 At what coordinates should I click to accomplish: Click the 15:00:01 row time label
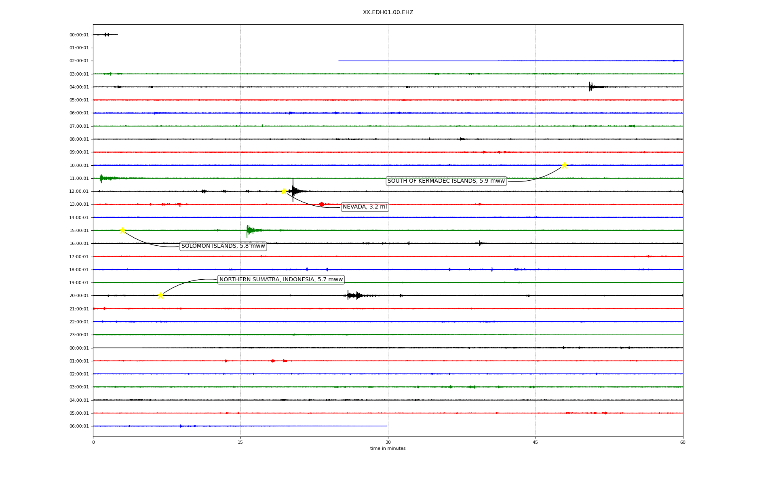pyautogui.click(x=79, y=231)
